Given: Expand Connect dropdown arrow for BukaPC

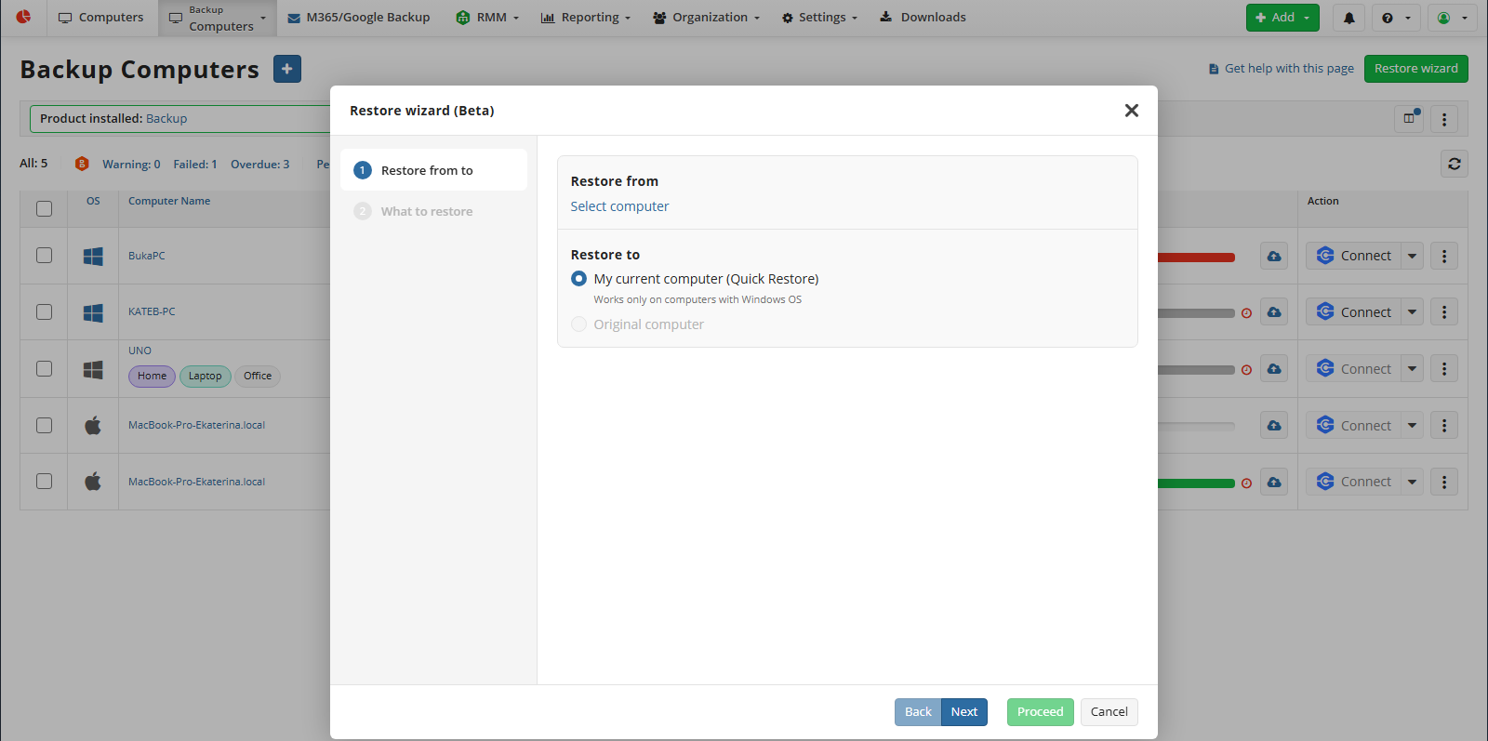Looking at the screenshot, I should pyautogui.click(x=1412, y=256).
